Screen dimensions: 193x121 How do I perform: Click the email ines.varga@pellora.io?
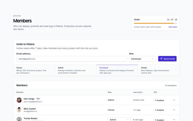[x=33, y=102]
